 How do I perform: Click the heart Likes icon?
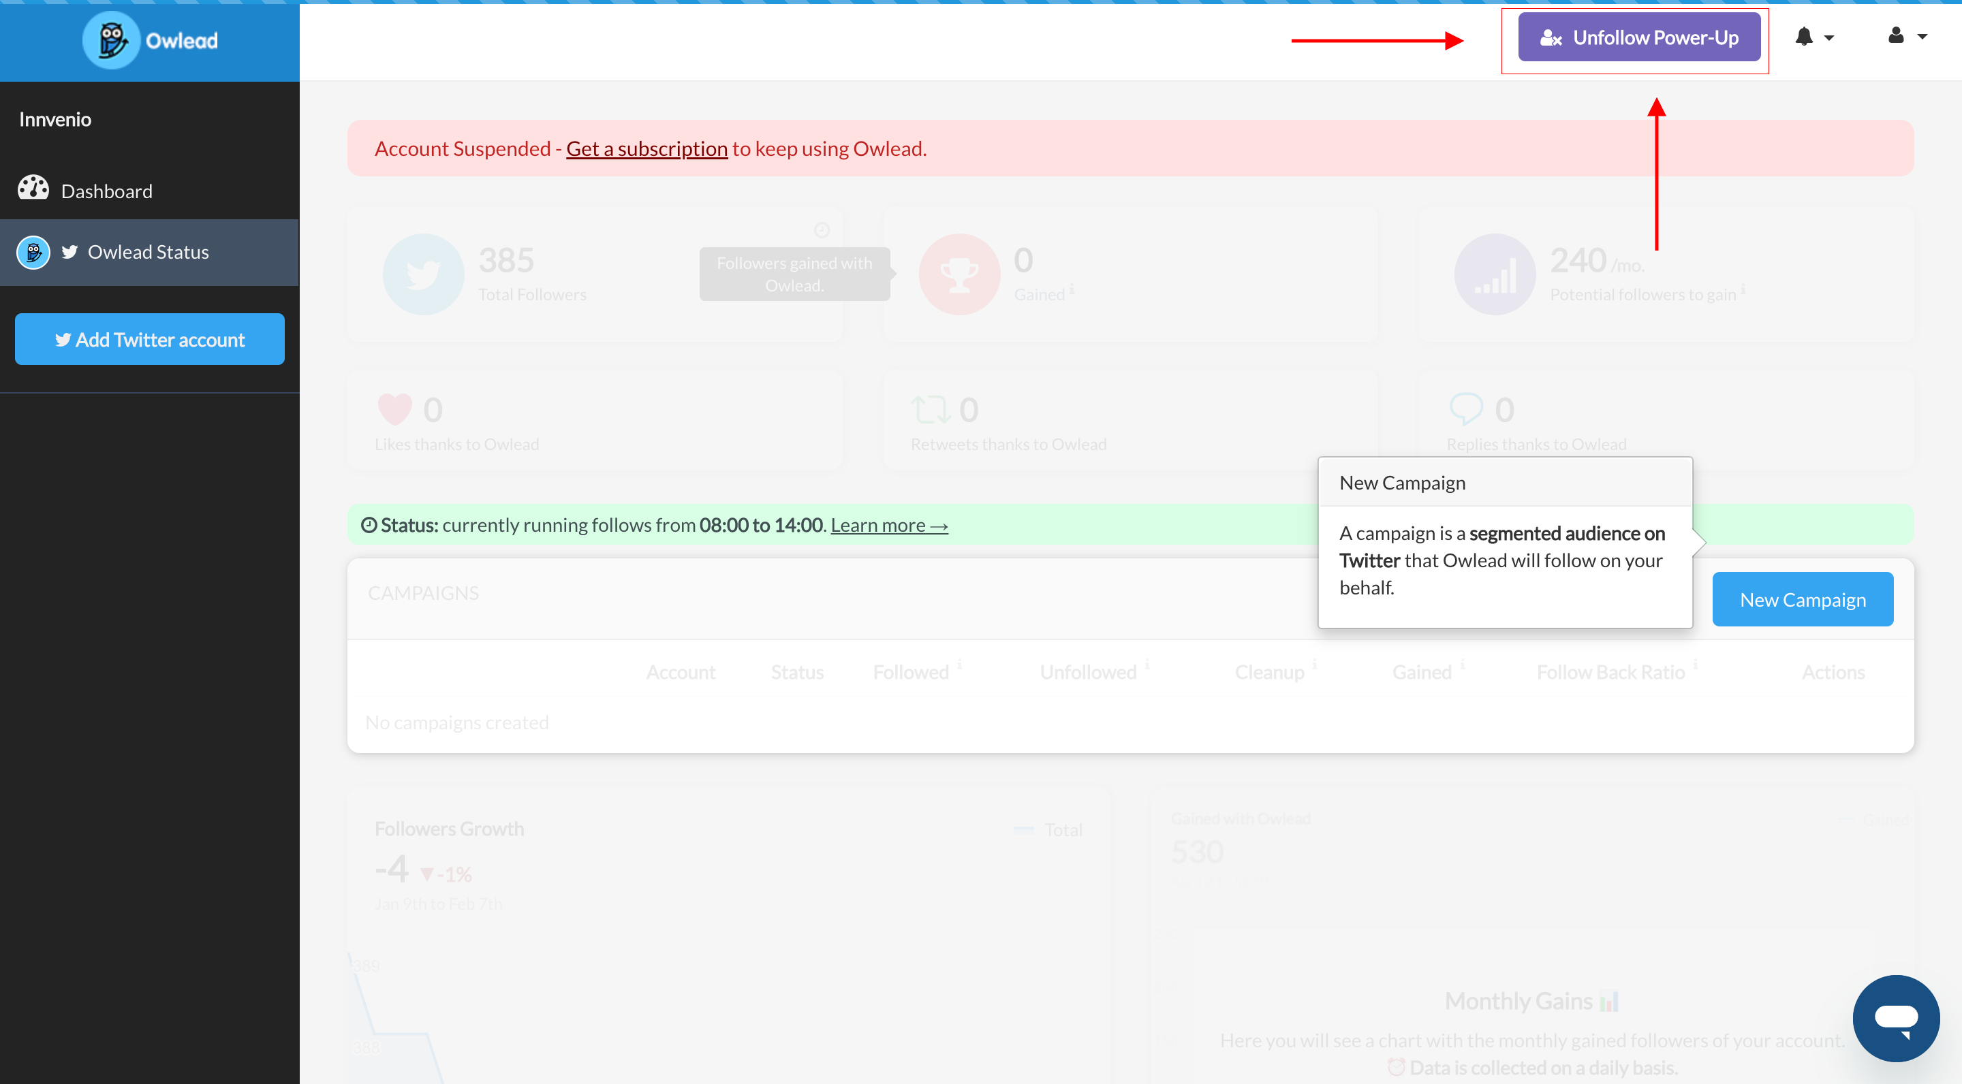click(x=394, y=409)
